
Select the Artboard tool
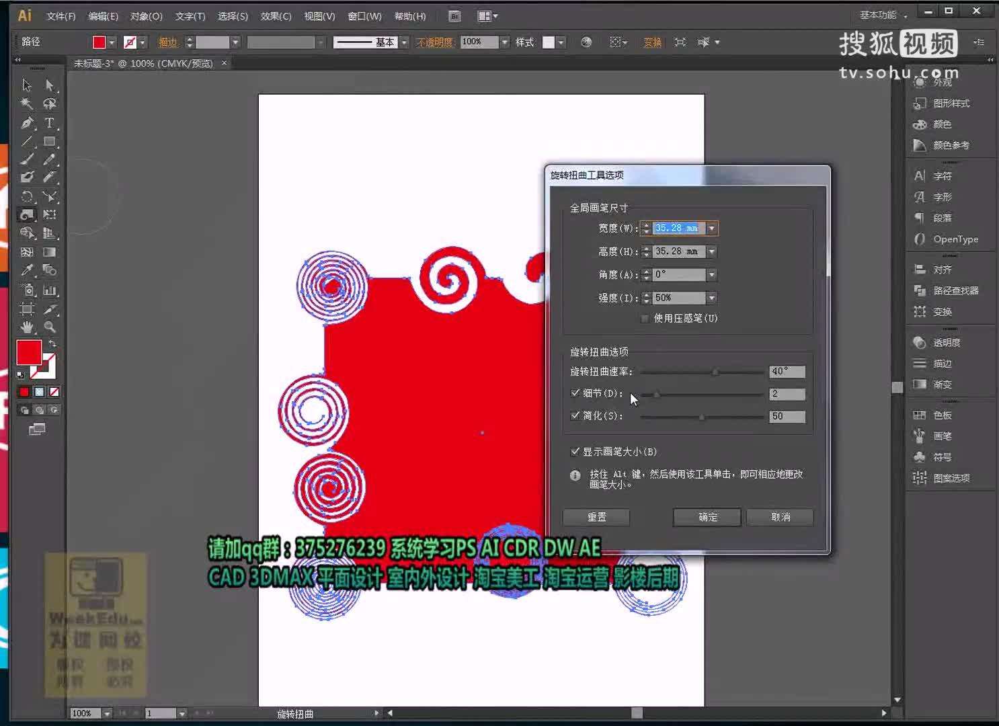[27, 309]
